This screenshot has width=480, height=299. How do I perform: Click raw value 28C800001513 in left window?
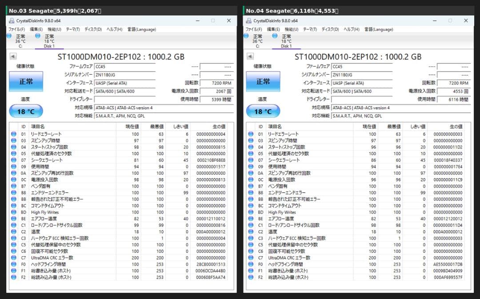click(x=211, y=264)
